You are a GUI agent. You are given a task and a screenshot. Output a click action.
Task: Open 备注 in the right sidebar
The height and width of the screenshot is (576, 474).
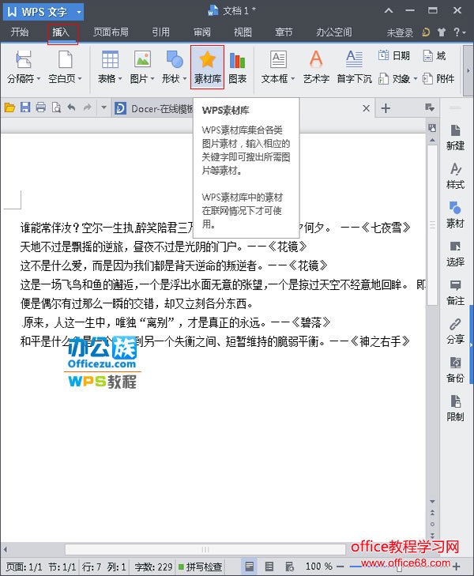(x=455, y=293)
